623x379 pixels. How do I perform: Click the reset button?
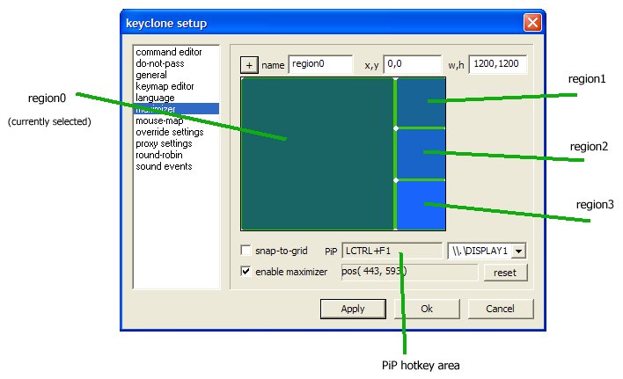point(505,273)
